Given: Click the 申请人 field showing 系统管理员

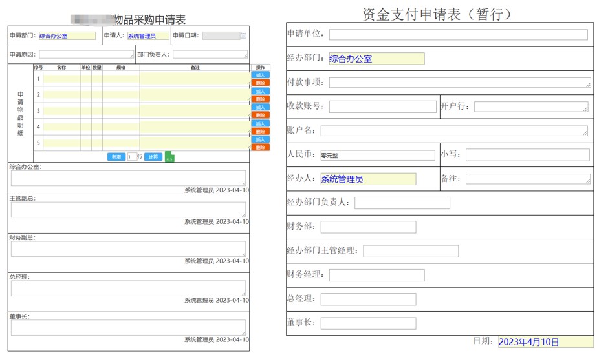Looking at the screenshot, I should [148, 36].
